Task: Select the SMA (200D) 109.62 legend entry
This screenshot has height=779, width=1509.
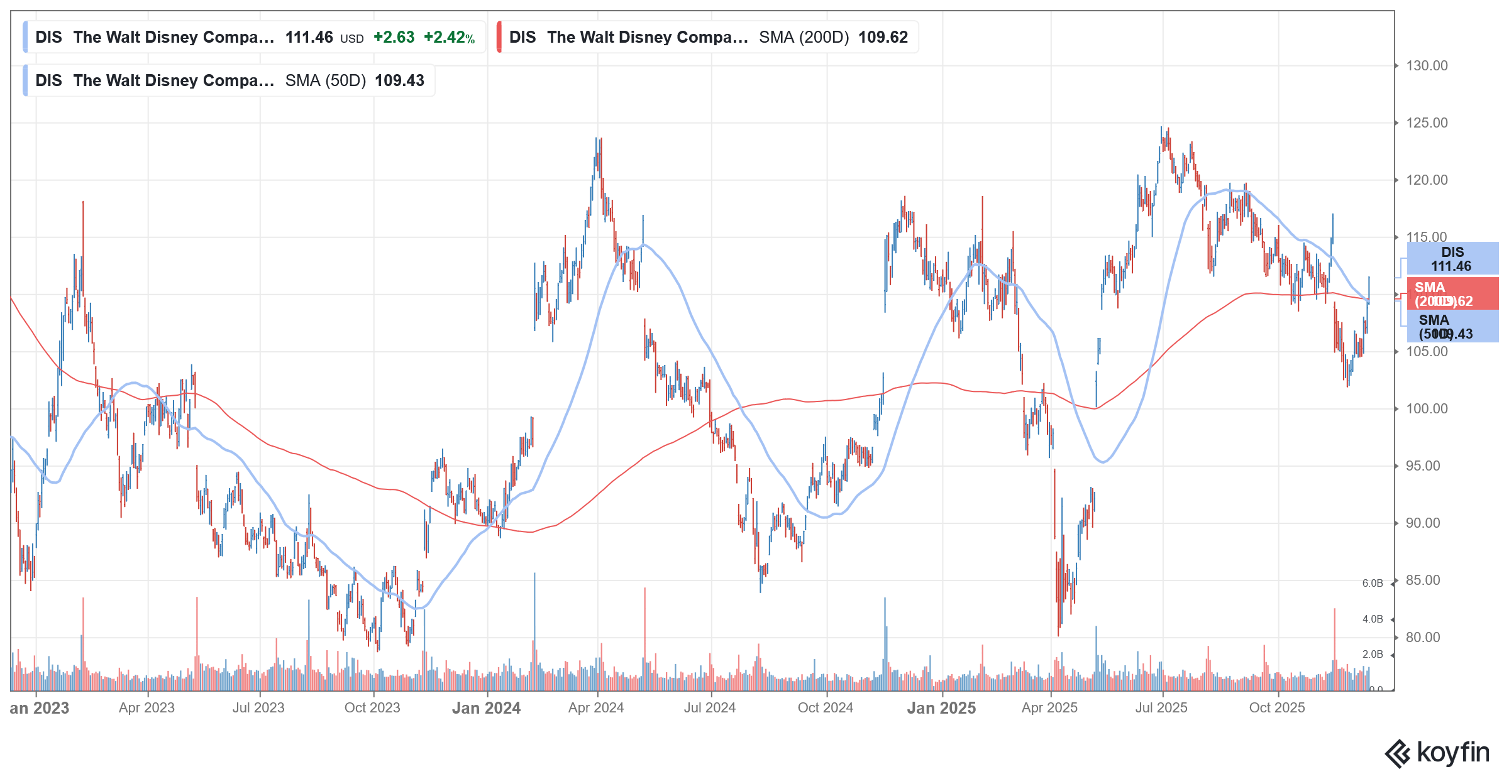Action: [708, 37]
